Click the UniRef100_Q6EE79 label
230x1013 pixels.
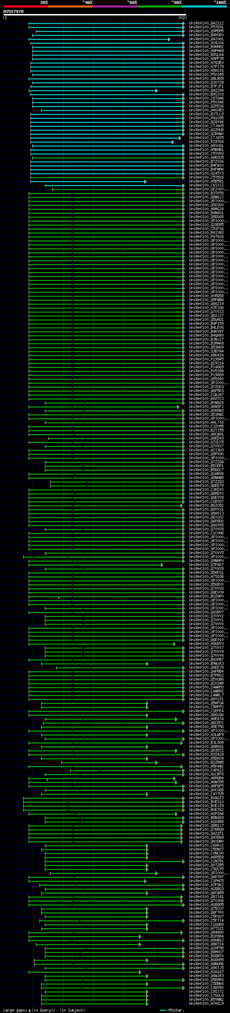(x=206, y=486)
